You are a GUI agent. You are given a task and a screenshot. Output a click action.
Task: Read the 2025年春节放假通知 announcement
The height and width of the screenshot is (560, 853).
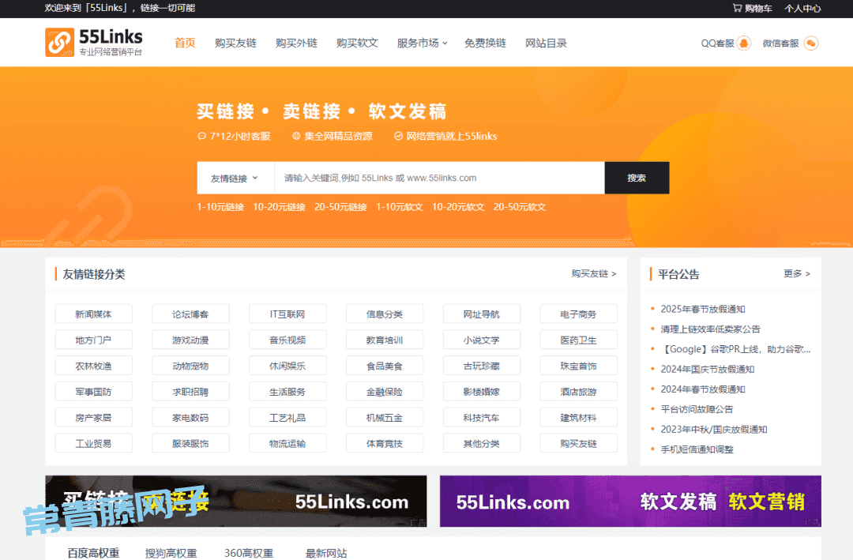tap(703, 309)
